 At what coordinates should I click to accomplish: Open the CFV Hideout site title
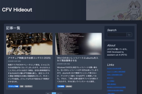pos(17,10)
